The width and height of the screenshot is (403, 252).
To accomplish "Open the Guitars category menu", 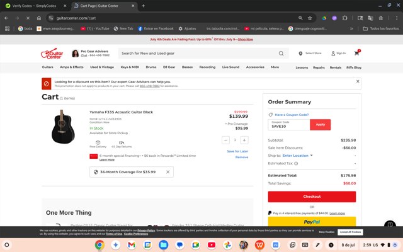I will [x=48, y=67].
